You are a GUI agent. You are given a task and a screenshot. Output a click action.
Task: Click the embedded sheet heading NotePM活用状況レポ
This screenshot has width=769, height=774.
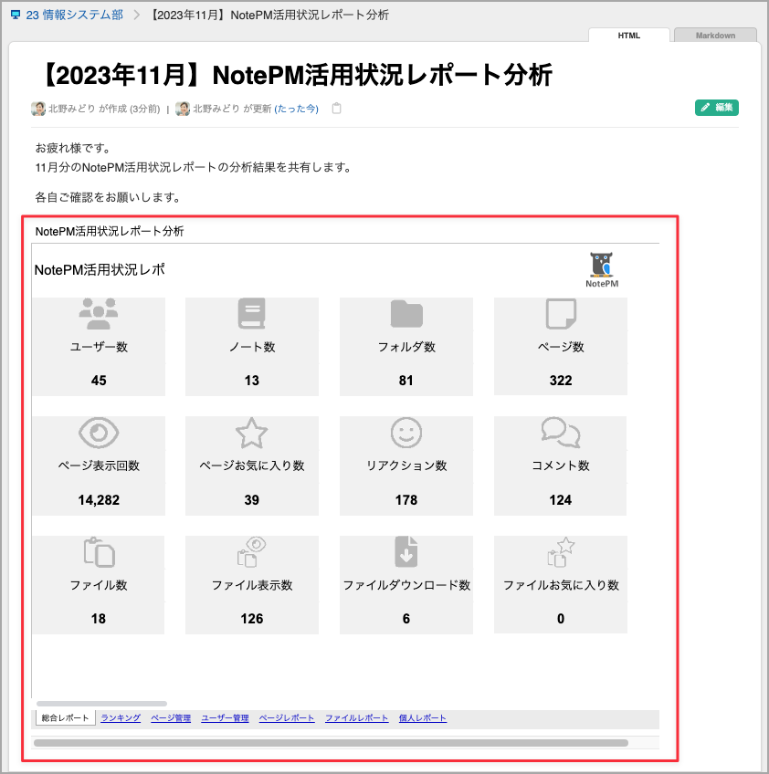(100, 270)
